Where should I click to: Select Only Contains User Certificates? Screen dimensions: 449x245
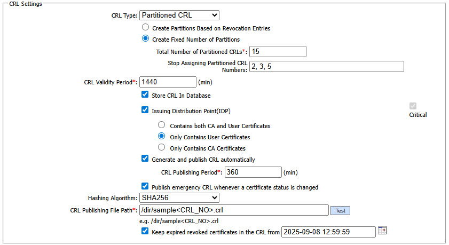[161, 137]
